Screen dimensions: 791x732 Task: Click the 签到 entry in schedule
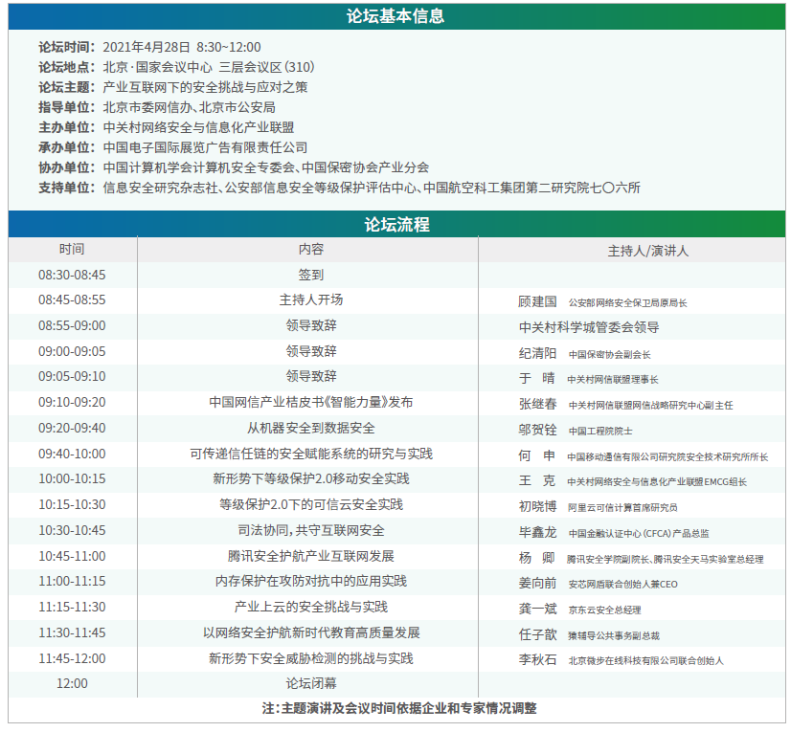tap(310, 275)
